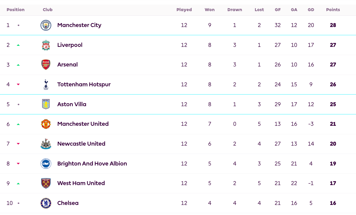Click Tottenham's red down-arrow position indicator

18,84
